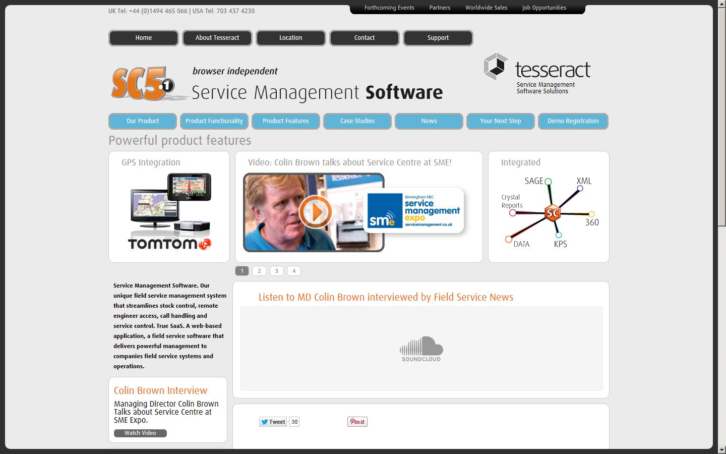Click the vertical scrollbar down arrow
Viewport: 726px width, 454px height.
[x=721, y=449]
